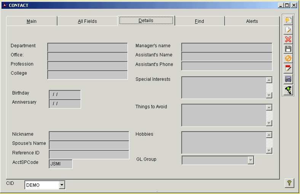The height and width of the screenshot is (194, 300).
Task: Open the All Fields tab
Action: tap(87, 21)
